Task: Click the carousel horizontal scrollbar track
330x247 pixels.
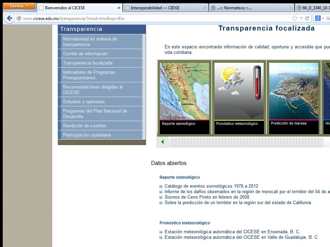Action: point(246,142)
